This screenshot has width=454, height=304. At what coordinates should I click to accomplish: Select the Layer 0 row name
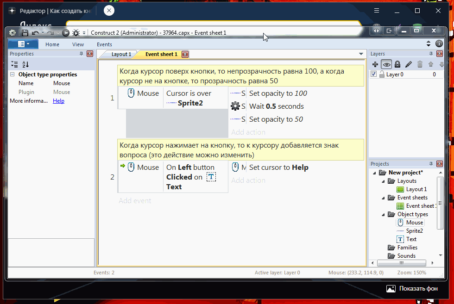395,74
